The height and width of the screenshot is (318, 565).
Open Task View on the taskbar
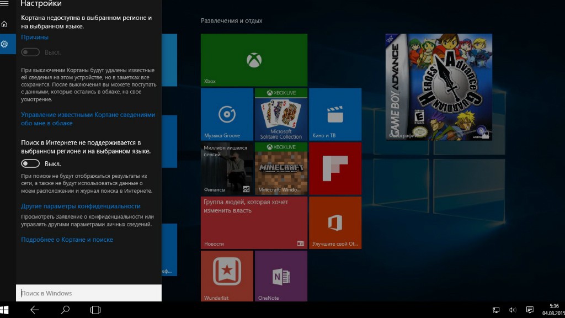[95, 310]
